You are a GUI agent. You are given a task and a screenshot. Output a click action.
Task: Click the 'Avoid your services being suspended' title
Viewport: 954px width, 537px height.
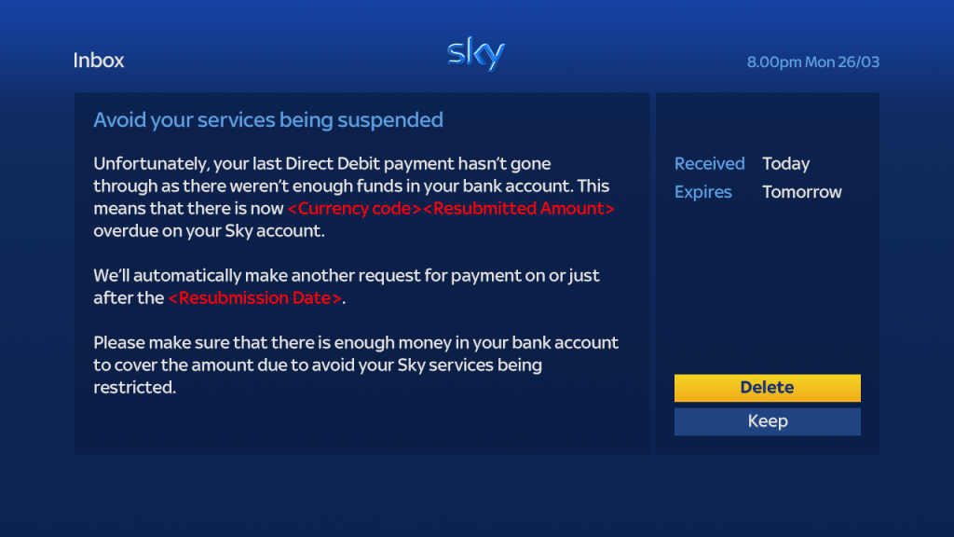click(268, 120)
